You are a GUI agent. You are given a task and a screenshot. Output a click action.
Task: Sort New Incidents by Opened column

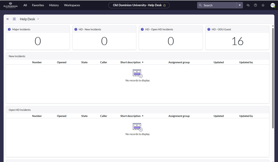pyautogui.click(x=62, y=62)
